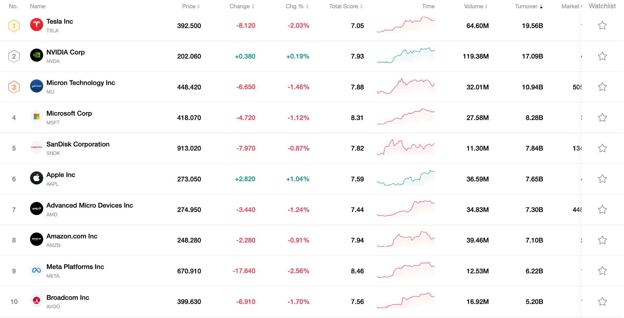The width and height of the screenshot is (624, 318).
Task: Click the Amazon sparkline price chart
Action: coord(405,240)
